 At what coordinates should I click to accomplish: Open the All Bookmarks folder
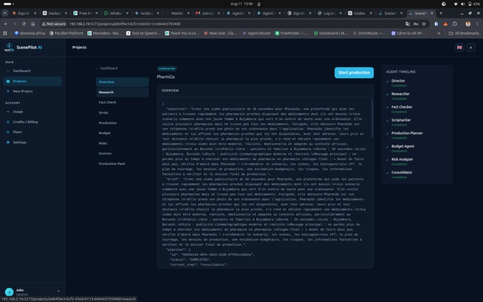(x=464, y=34)
